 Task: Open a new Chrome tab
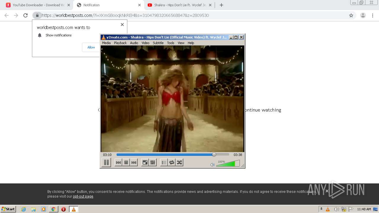tap(221, 5)
